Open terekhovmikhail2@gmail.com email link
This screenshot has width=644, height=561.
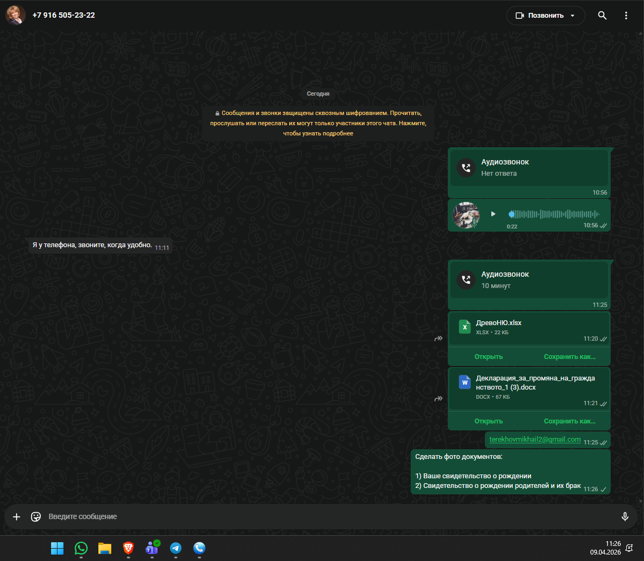point(535,440)
